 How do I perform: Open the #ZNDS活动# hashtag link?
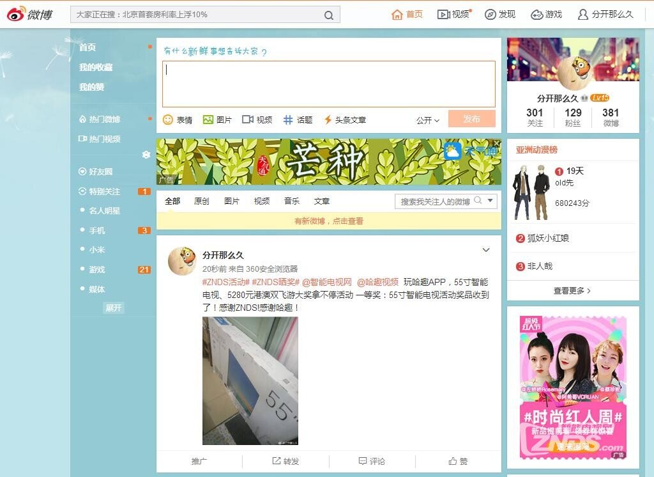(x=226, y=283)
